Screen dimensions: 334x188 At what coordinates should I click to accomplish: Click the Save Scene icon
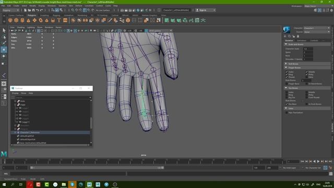[x=33, y=10]
